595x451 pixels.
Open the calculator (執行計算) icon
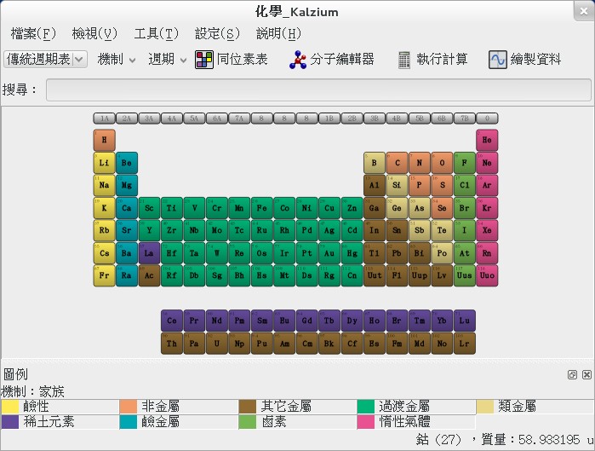click(404, 60)
